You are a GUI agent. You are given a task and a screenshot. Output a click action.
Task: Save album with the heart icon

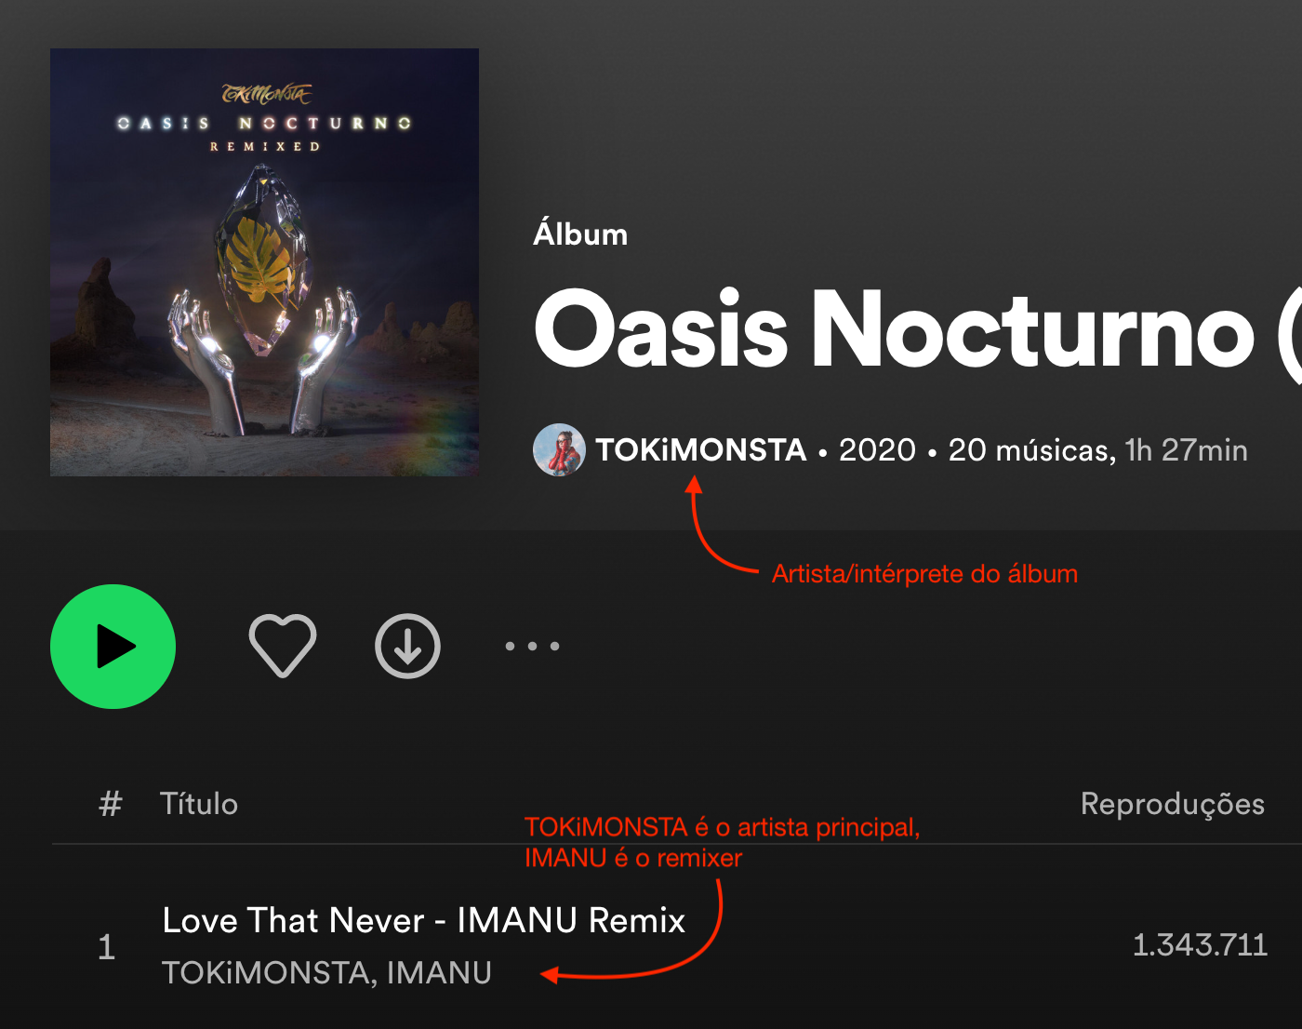click(283, 646)
